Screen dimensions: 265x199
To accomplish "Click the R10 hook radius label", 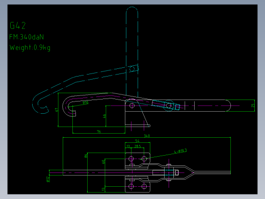I will pyautogui.click(x=86, y=103).
